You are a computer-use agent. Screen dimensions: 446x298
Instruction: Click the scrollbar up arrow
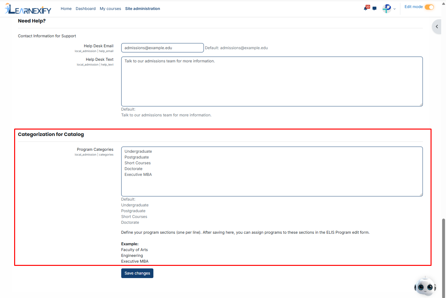tap(444, 3)
